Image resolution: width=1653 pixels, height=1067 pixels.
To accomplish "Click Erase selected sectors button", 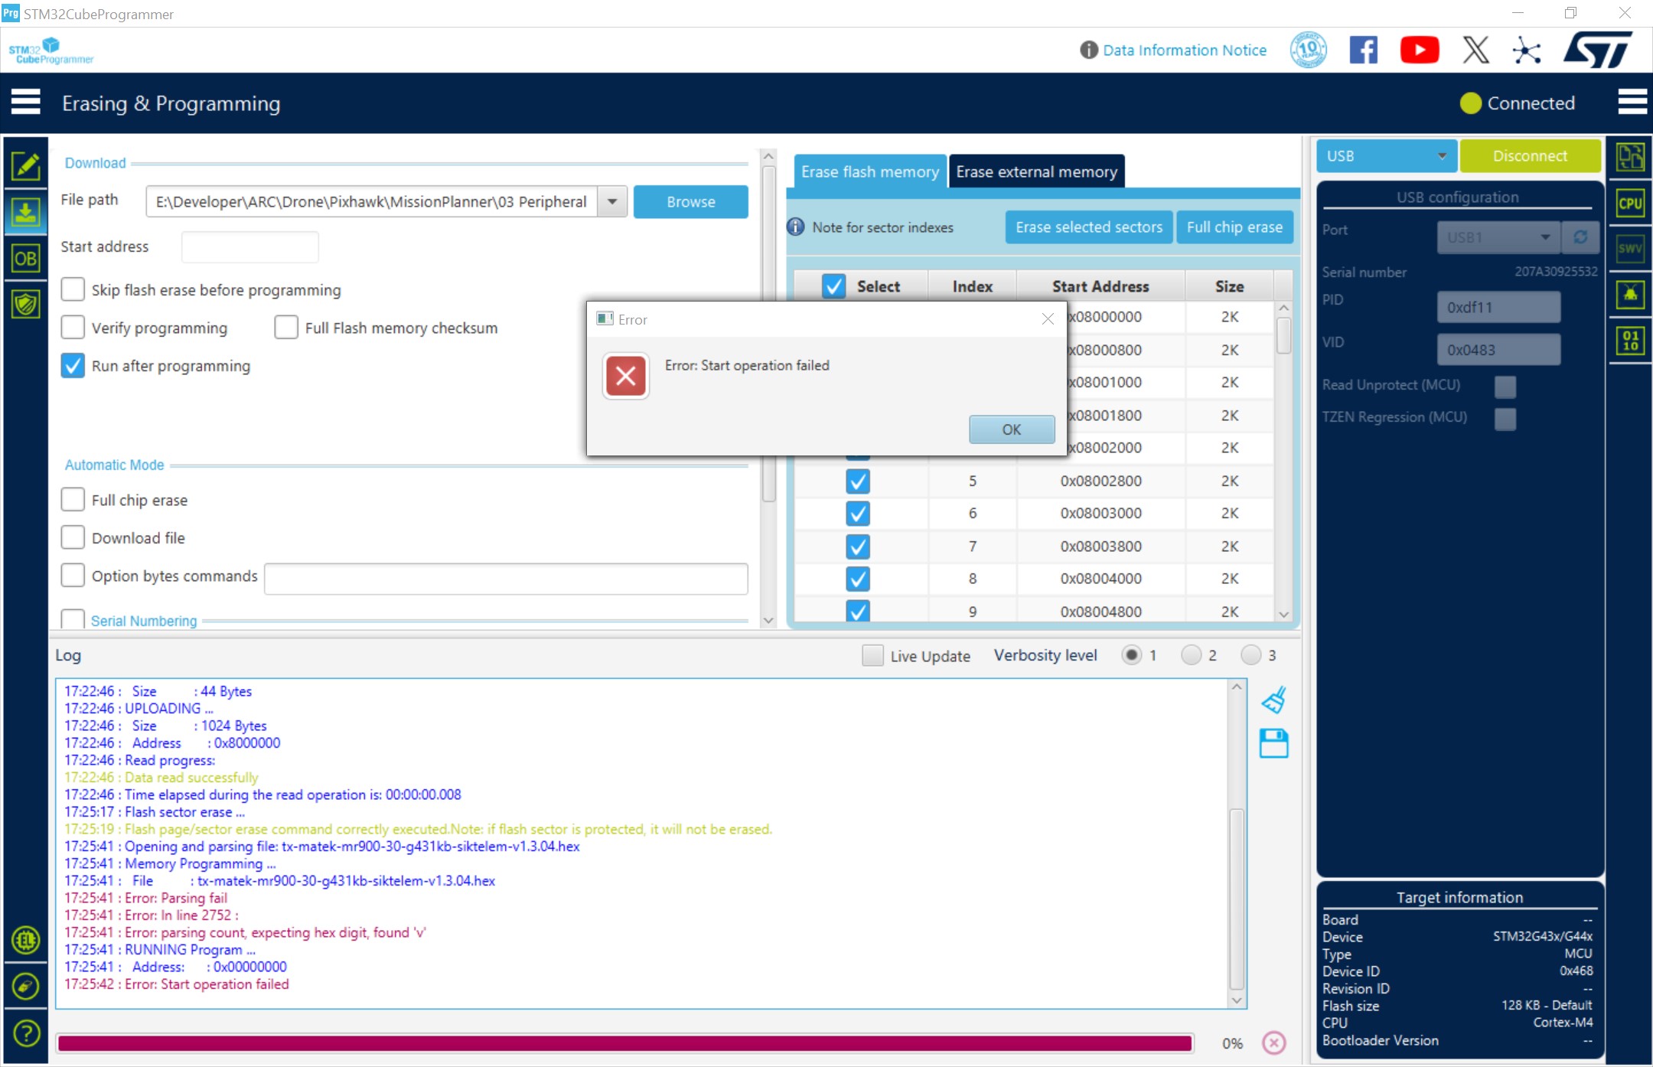I will pyautogui.click(x=1088, y=227).
